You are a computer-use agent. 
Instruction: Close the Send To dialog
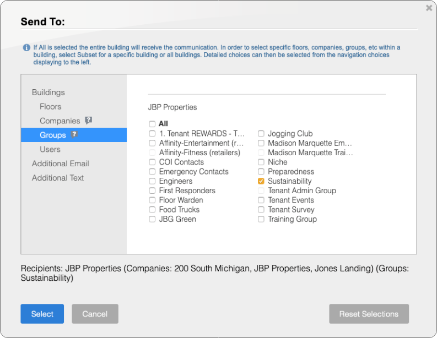pyautogui.click(x=429, y=8)
